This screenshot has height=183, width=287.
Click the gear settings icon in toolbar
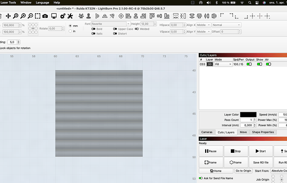[x=63, y=16]
